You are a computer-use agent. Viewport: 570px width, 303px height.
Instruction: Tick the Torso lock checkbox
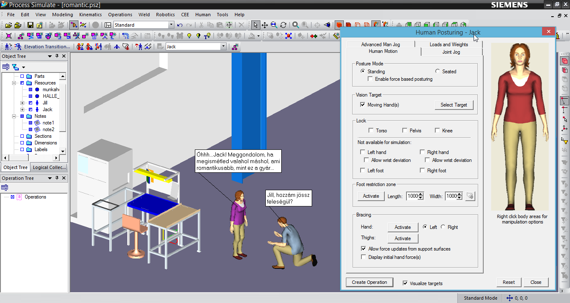pyautogui.click(x=371, y=131)
